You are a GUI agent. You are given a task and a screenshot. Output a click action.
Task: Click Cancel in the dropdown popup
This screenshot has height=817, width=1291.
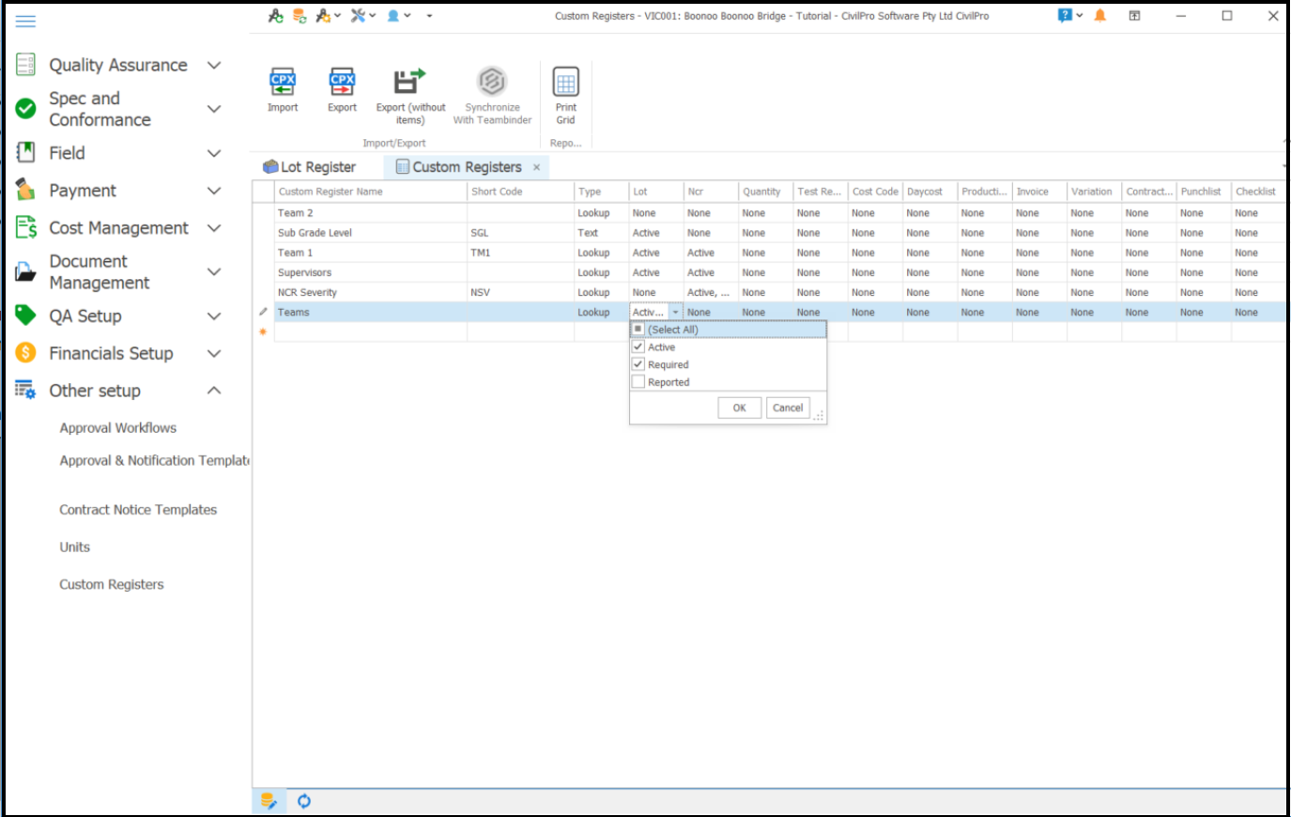point(788,408)
